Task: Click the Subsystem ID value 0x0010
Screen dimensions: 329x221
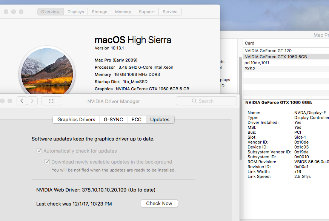Action: pos(301,157)
